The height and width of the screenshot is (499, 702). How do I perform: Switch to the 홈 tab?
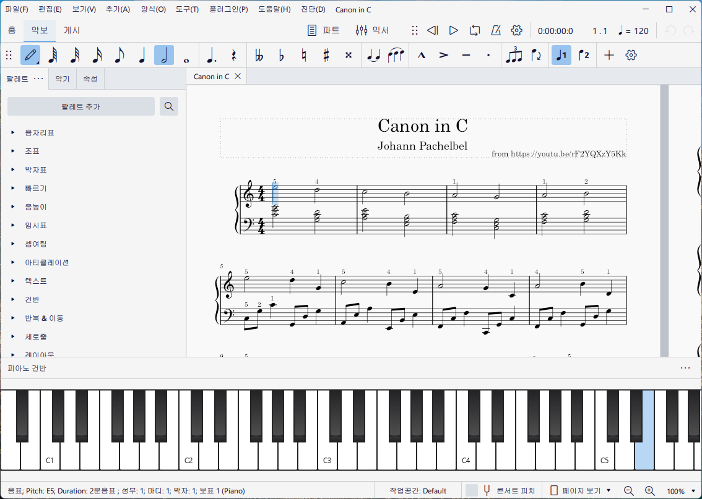12,30
